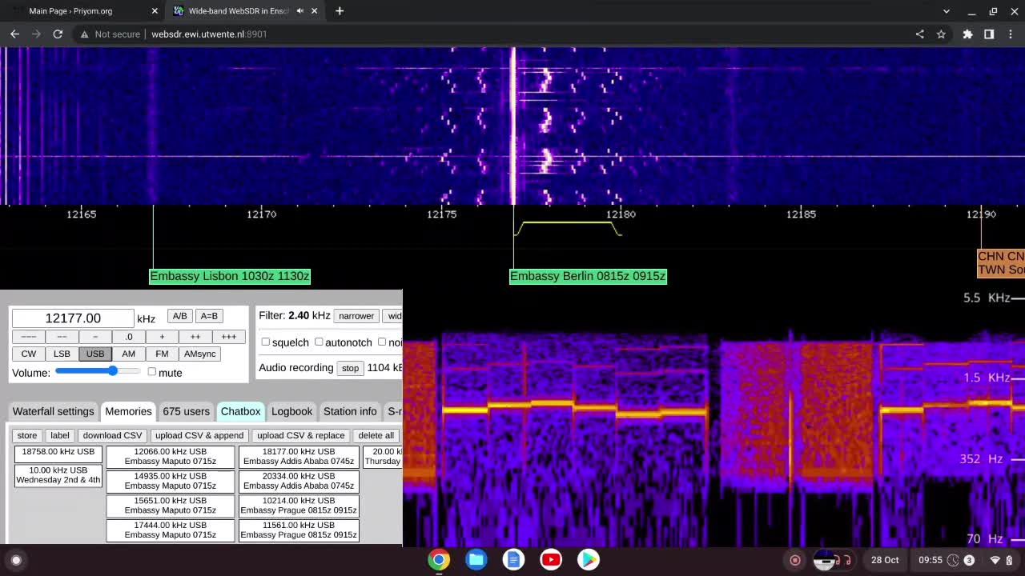Click the browser back arrow
1025x576 pixels.
tap(14, 34)
